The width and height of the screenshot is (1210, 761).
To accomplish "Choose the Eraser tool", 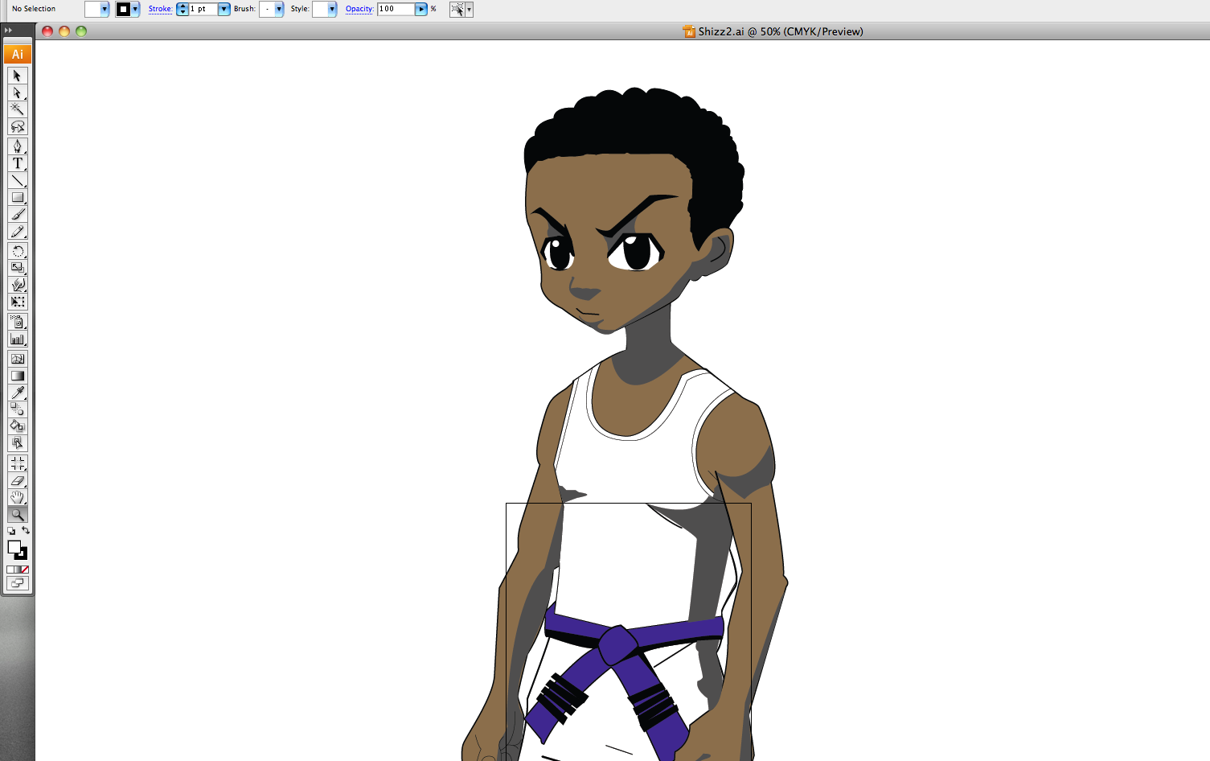I will point(18,479).
